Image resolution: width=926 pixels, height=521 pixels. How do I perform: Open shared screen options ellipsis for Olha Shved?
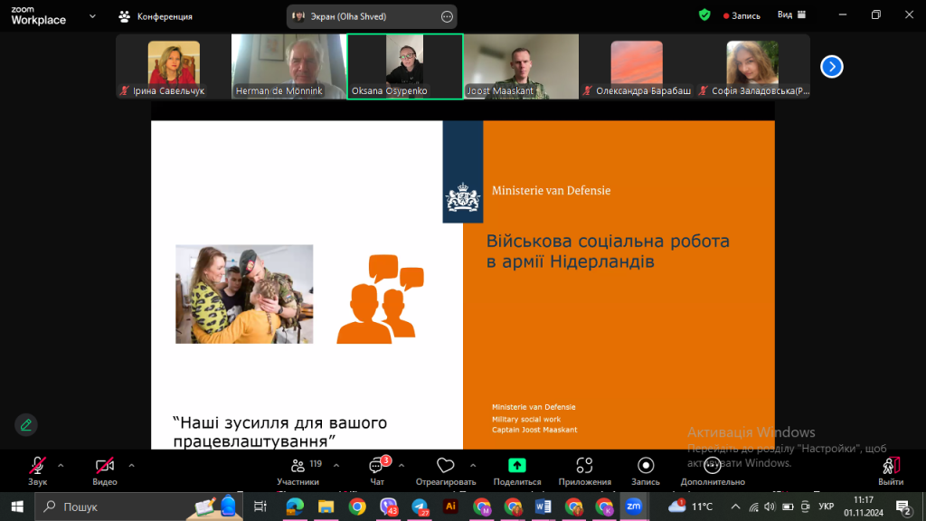[447, 16]
